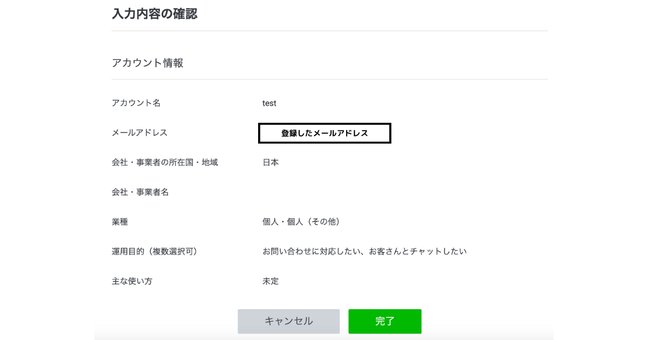Click the country value 日本
The height and width of the screenshot is (340, 648).
coord(270,162)
